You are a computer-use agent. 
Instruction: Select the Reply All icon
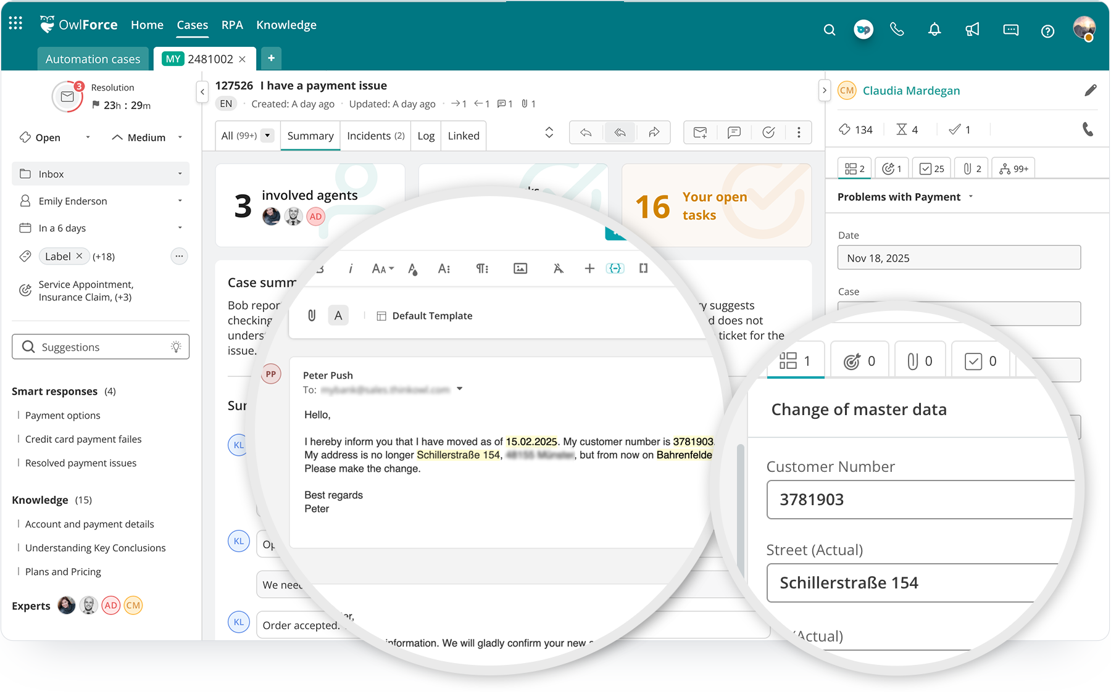[620, 132]
